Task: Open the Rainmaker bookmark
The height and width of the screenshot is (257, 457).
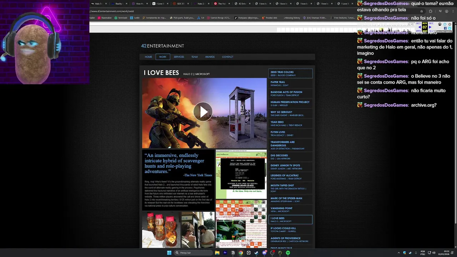Action: [x=104, y=18]
